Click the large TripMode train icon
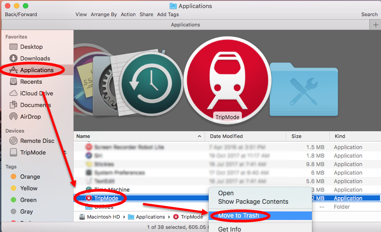This screenshot has width=381, height=232. (228, 80)
